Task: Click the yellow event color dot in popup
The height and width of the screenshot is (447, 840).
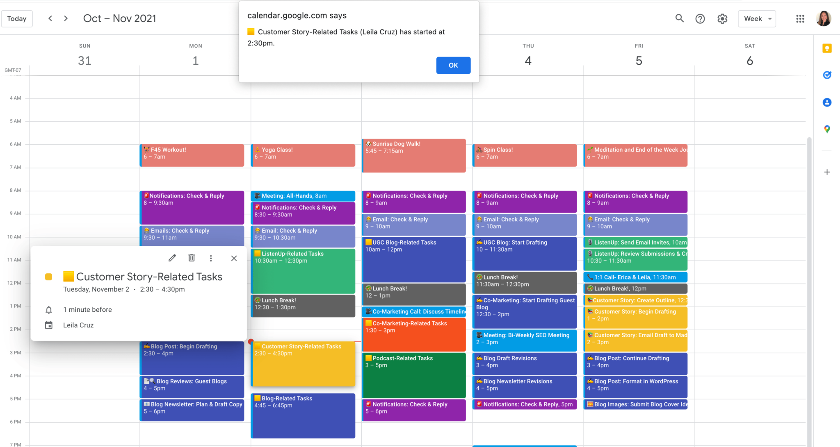Action: (x=48, y=277)
